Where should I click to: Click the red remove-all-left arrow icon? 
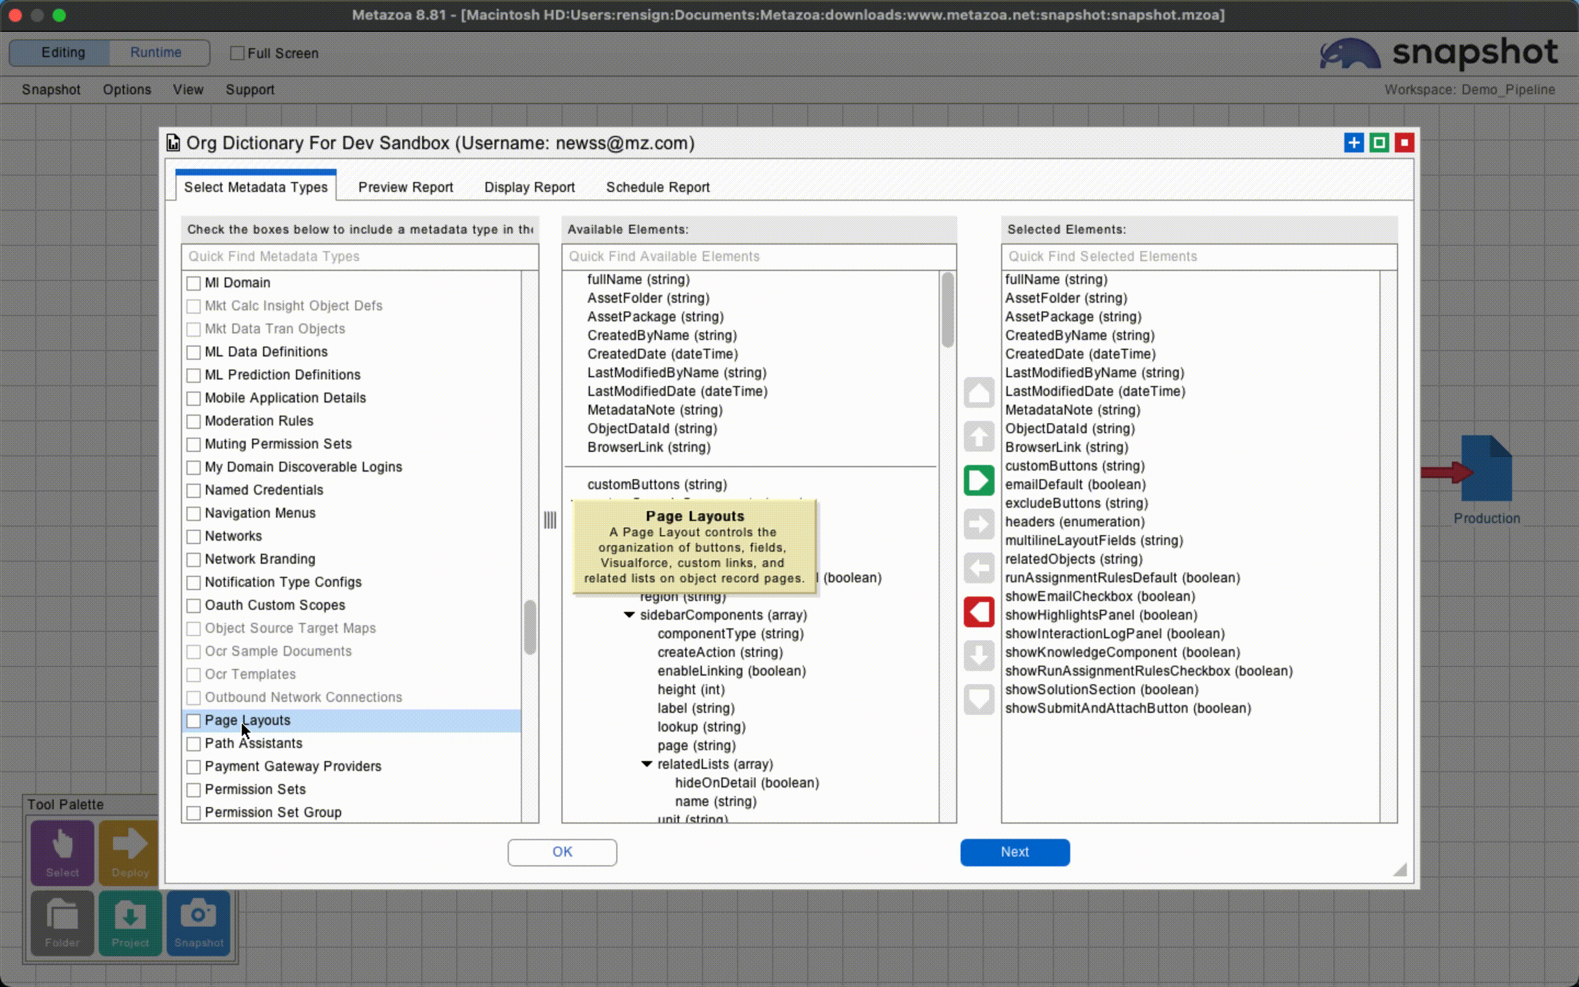click(x=978, y=611)
